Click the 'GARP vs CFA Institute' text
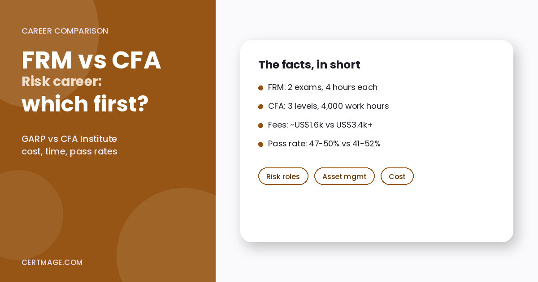This screenshot has width=538, height=282. [x=69, y=139]
